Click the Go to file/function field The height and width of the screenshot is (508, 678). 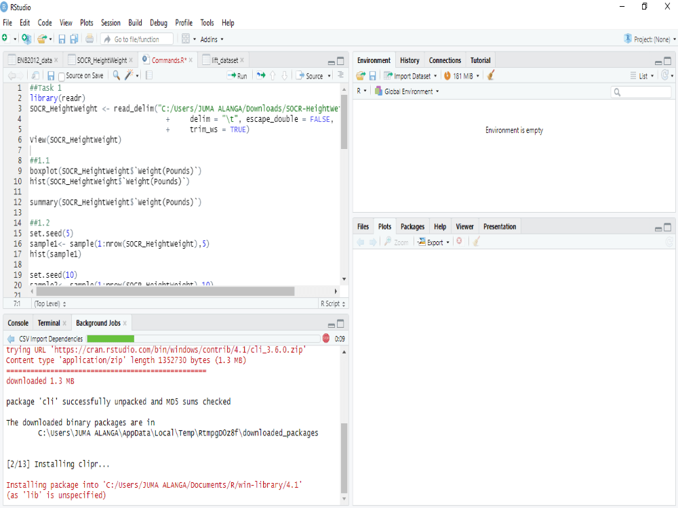click(138, 39)
